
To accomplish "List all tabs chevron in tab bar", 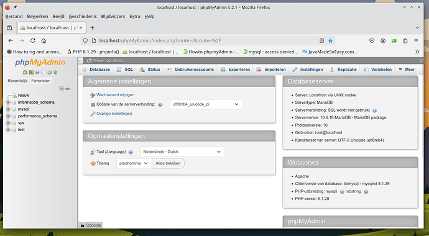I will pyautogui.click(x=417, y=27).
